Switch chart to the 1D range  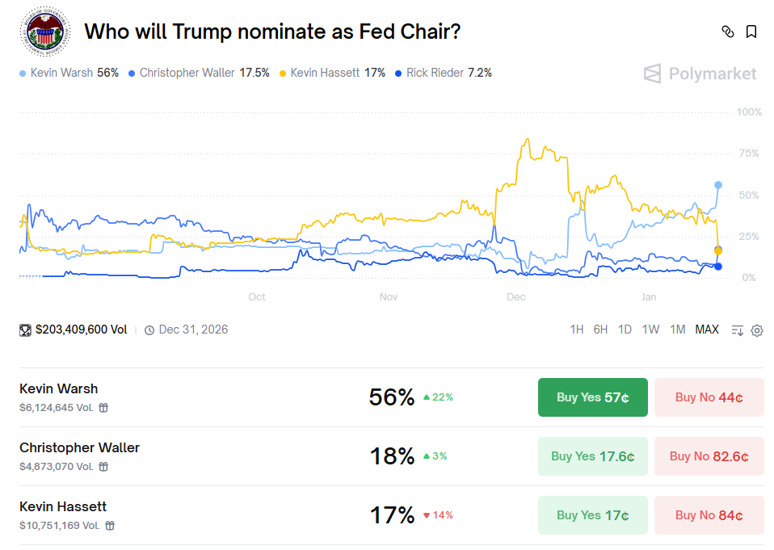pos(625,330)
